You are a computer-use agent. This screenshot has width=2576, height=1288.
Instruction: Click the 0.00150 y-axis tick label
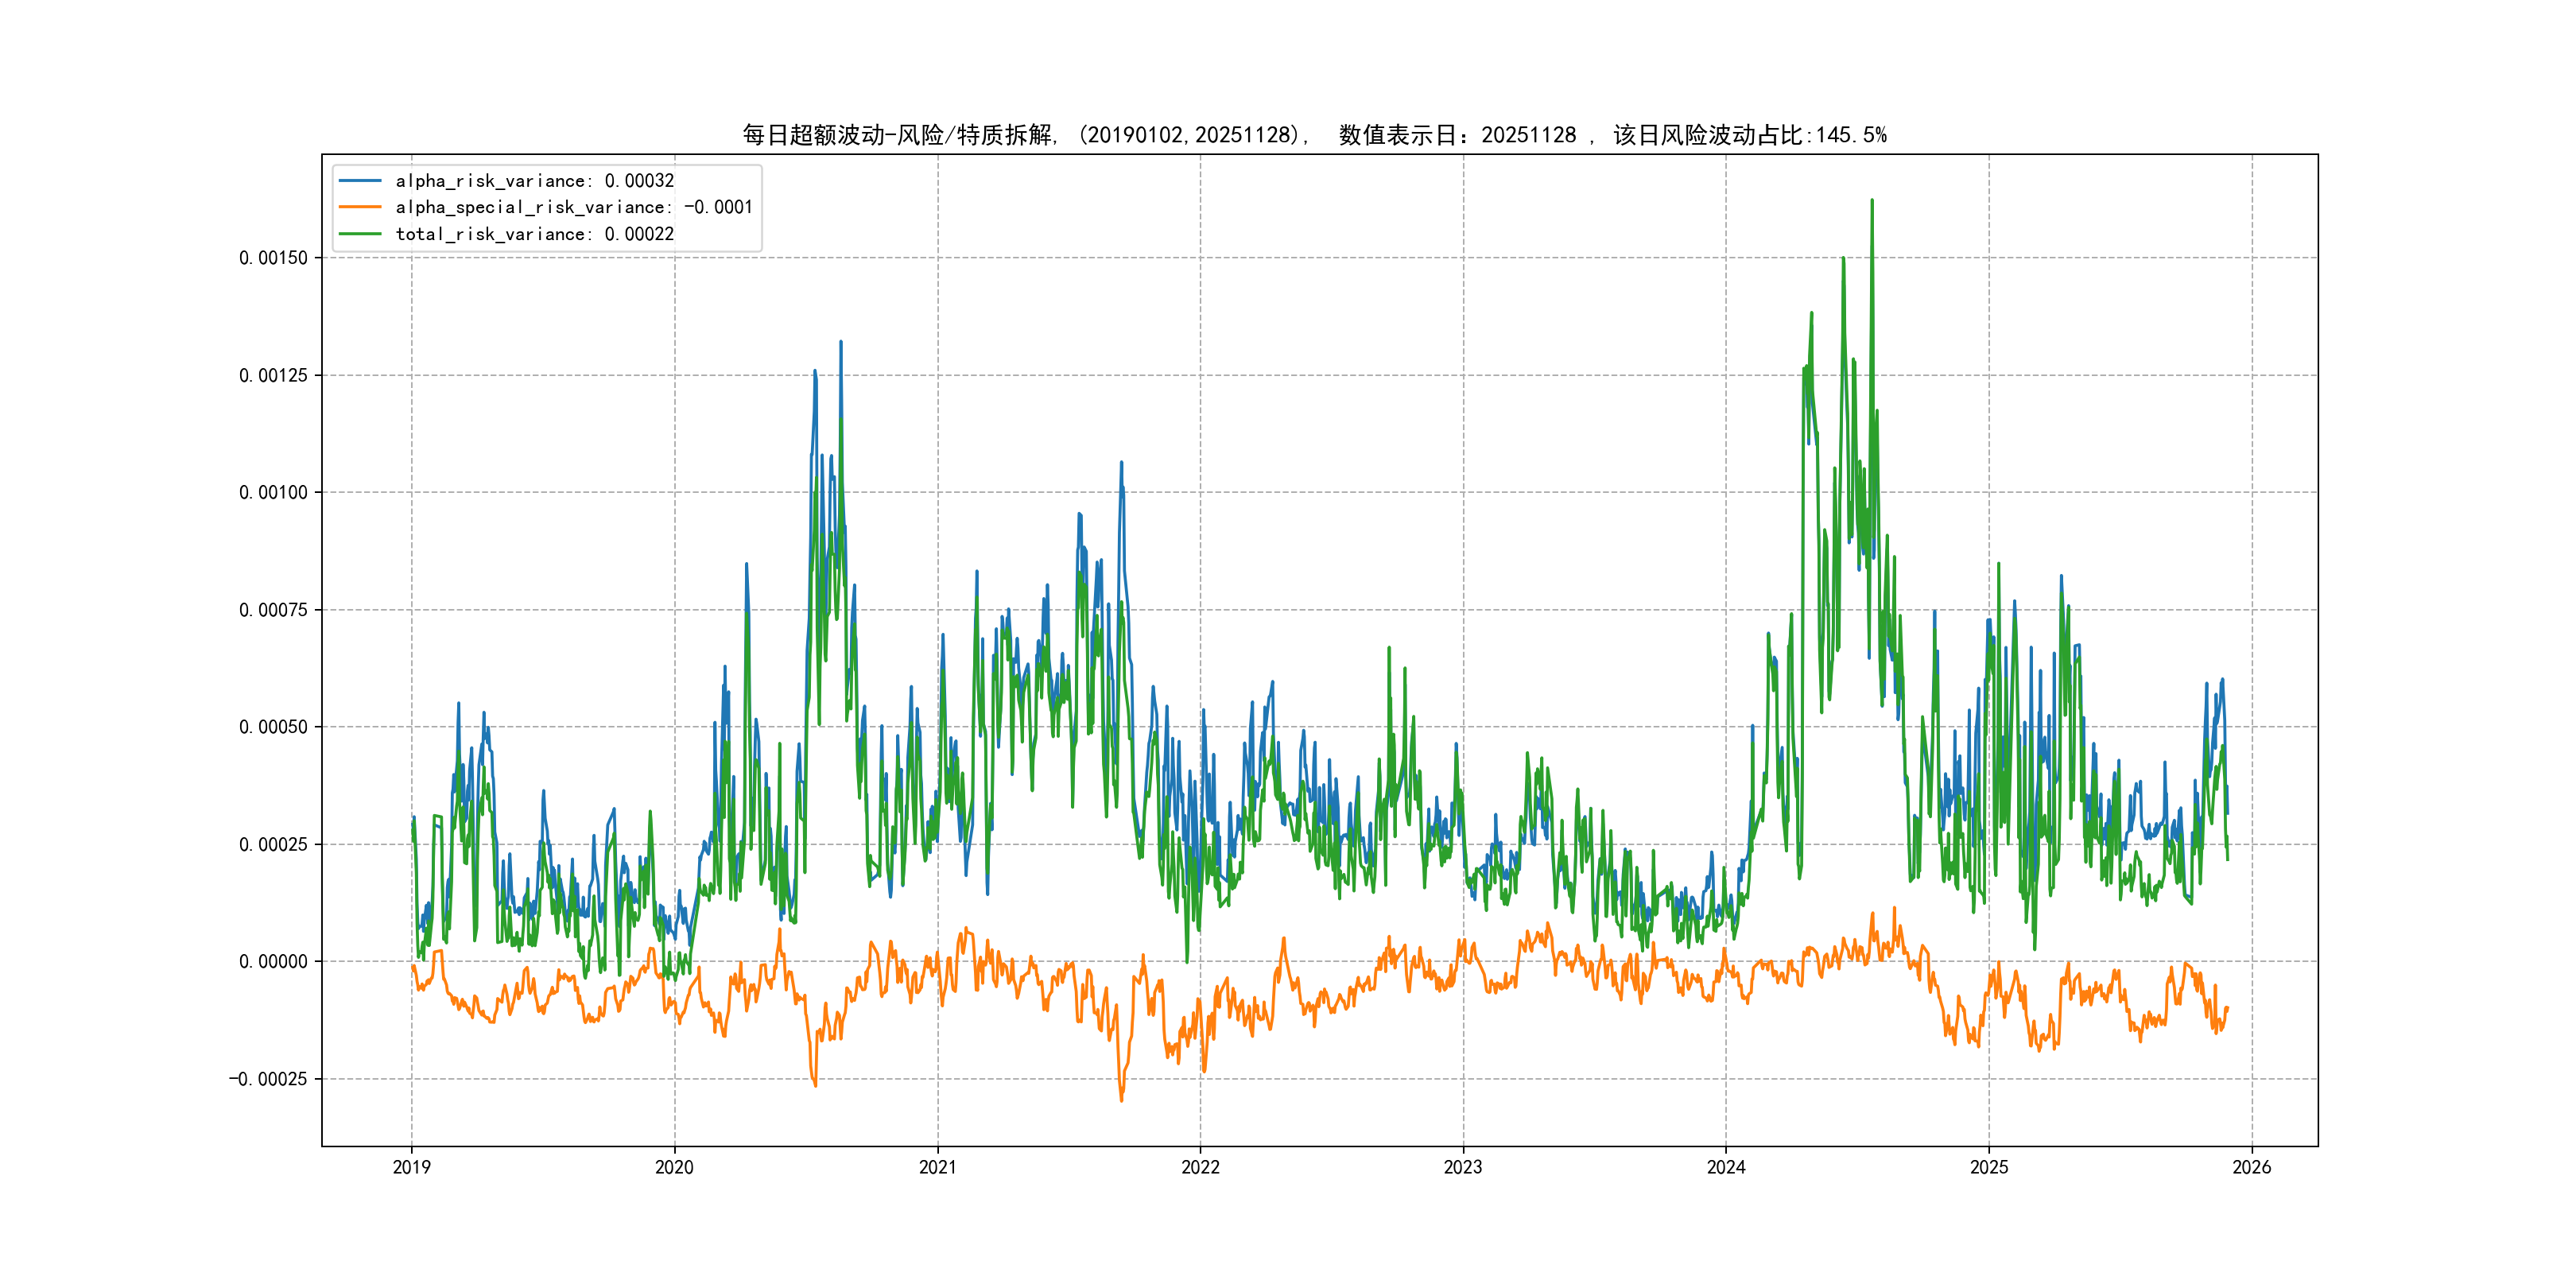click(x=273, y=258)
